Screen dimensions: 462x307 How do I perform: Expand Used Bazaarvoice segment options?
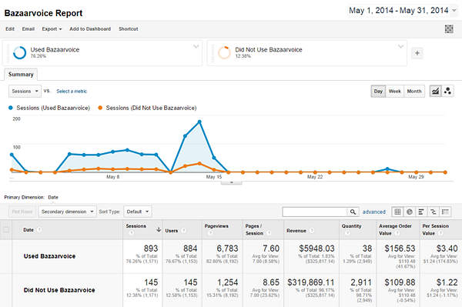click(196, 46)
